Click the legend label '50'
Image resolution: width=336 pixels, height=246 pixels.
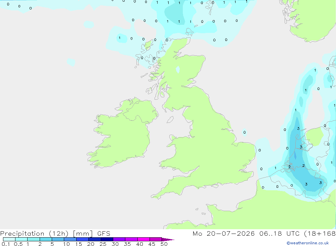pyautogui.click(x=164, y=244)
